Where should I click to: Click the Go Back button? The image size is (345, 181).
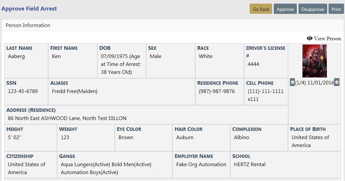(x=261, y=9)
